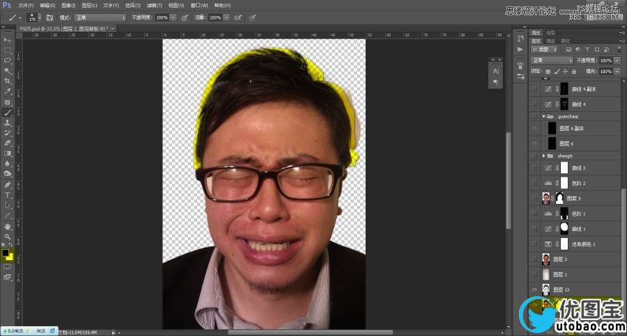Click the canvas horizontal scrollbar
Viewport: 627px width, 336px height.
point(310,333)
